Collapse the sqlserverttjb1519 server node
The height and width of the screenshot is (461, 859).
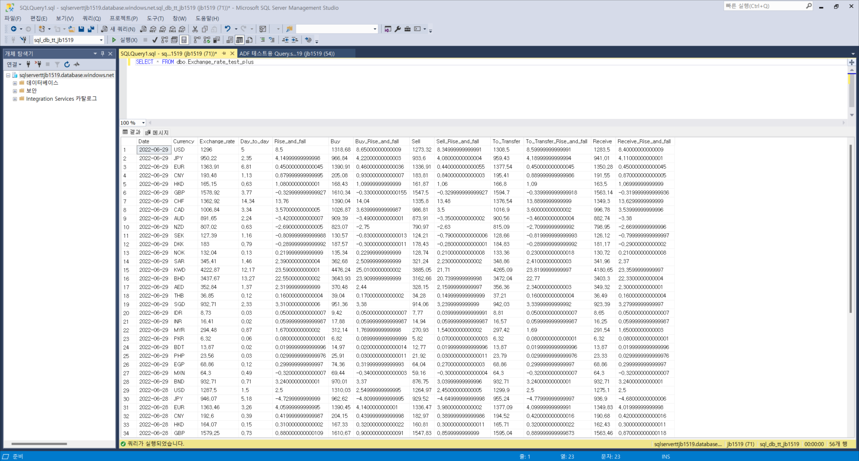point(8,75)
